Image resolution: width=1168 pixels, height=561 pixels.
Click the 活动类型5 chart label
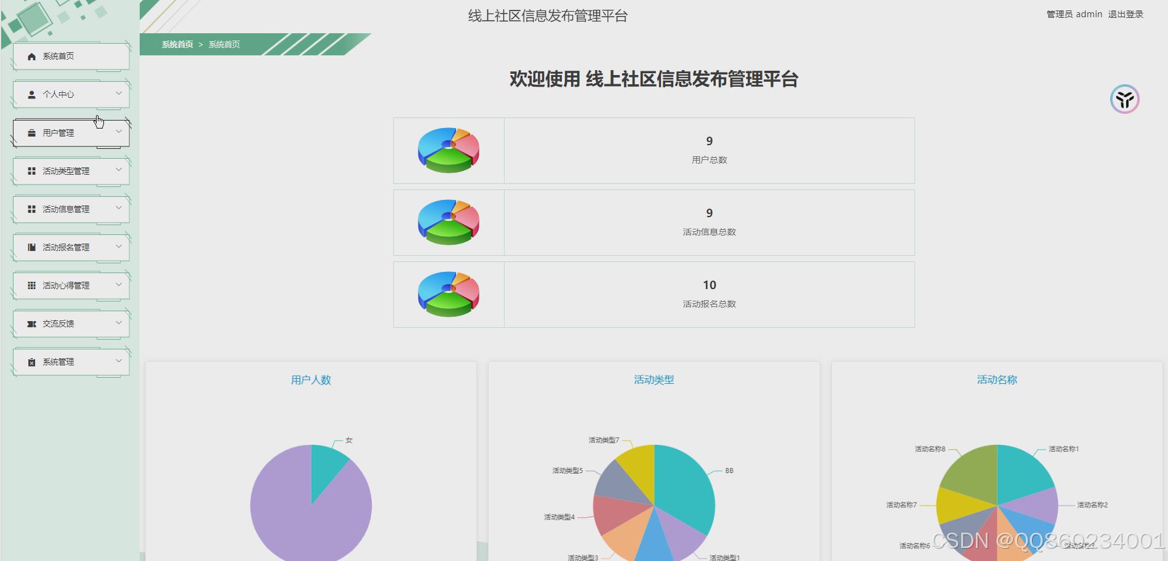567,471
